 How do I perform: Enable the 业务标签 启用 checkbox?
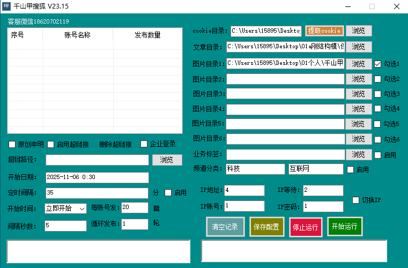(x=377, y=155)
